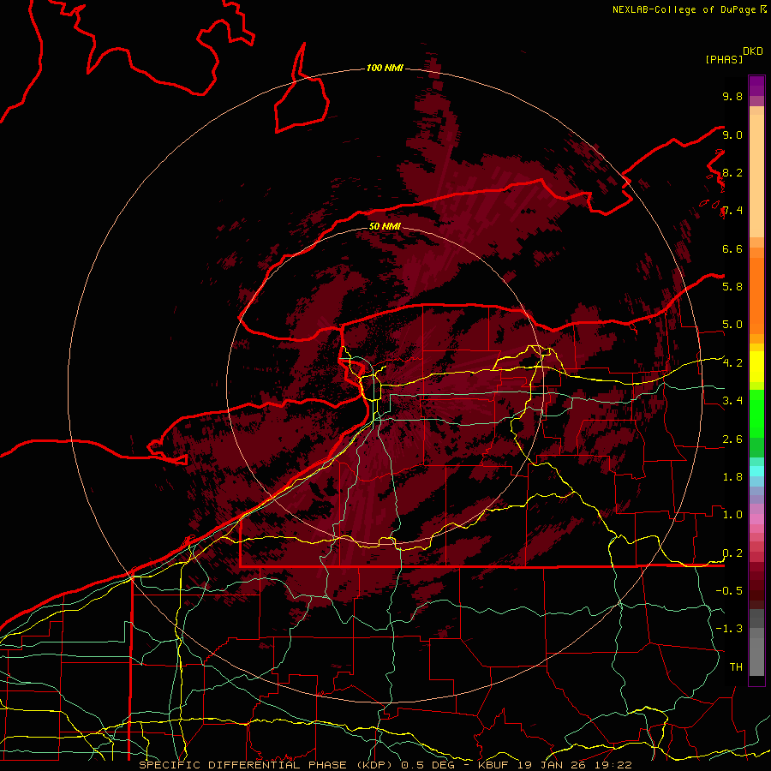This screenshot has height=771, width=771.
Task: Click the 0.2 value on color scale
Action: [x=732, y=553]
